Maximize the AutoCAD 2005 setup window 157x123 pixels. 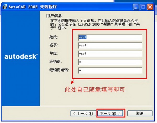point(143,7)
